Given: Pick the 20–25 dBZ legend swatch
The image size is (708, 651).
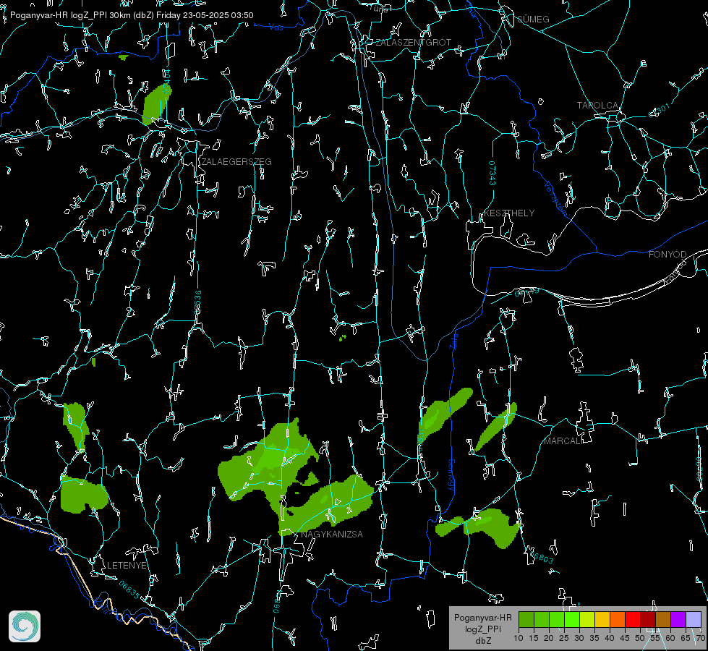Looking at the screenshot, I should point(557,619).
